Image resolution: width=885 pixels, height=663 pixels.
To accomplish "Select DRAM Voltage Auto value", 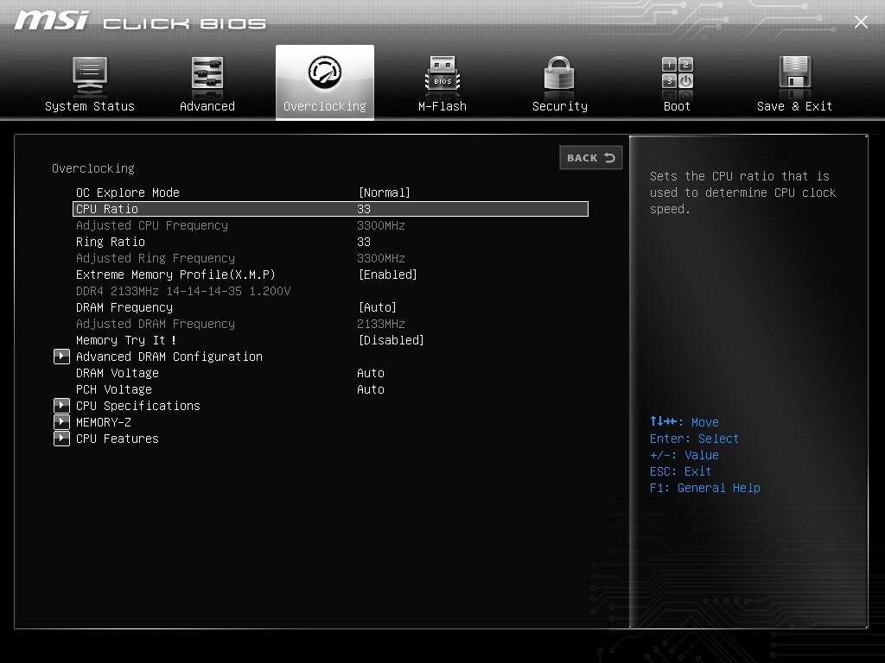I will [x=370, y=373].
